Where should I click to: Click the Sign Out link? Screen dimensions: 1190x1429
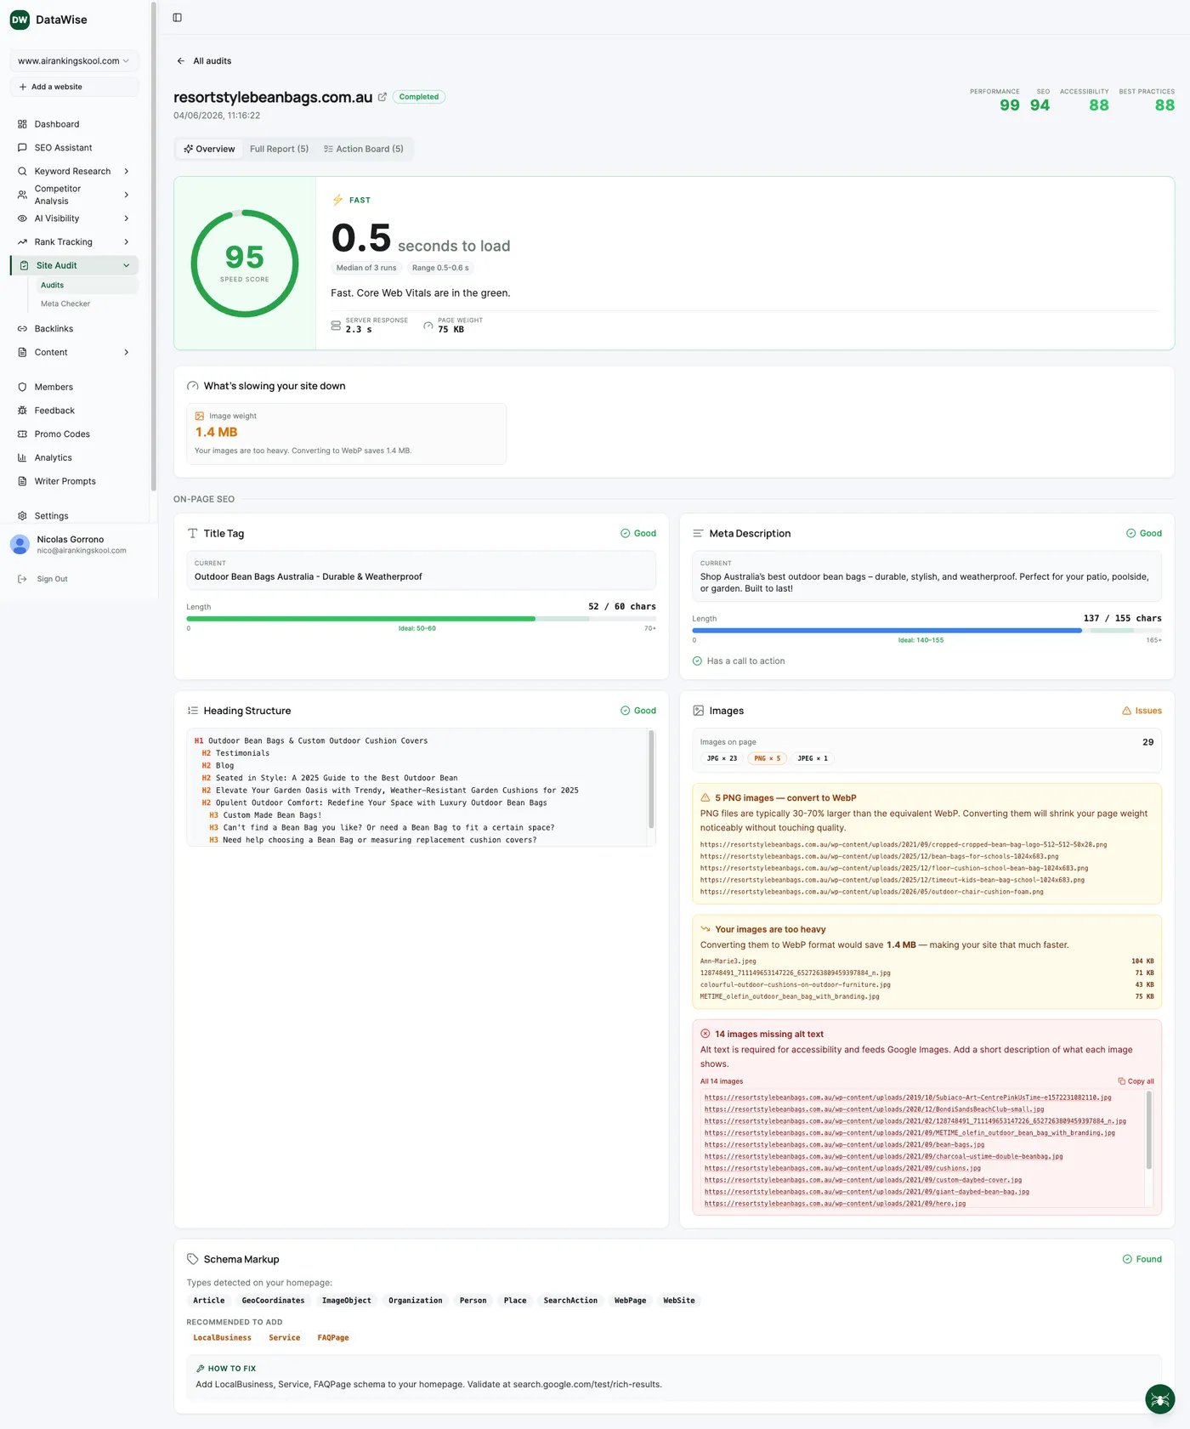tap(52, 579)
